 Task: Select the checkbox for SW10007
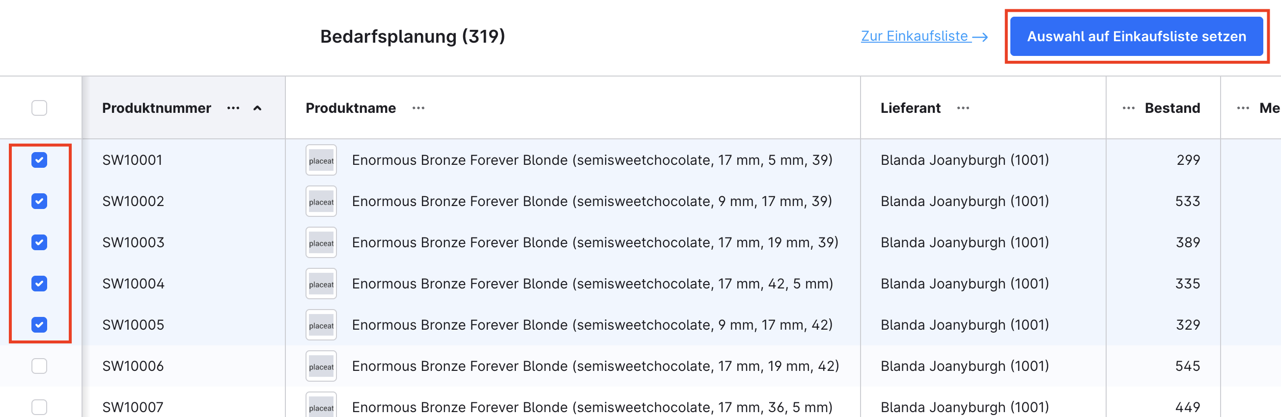coord(39,407)
